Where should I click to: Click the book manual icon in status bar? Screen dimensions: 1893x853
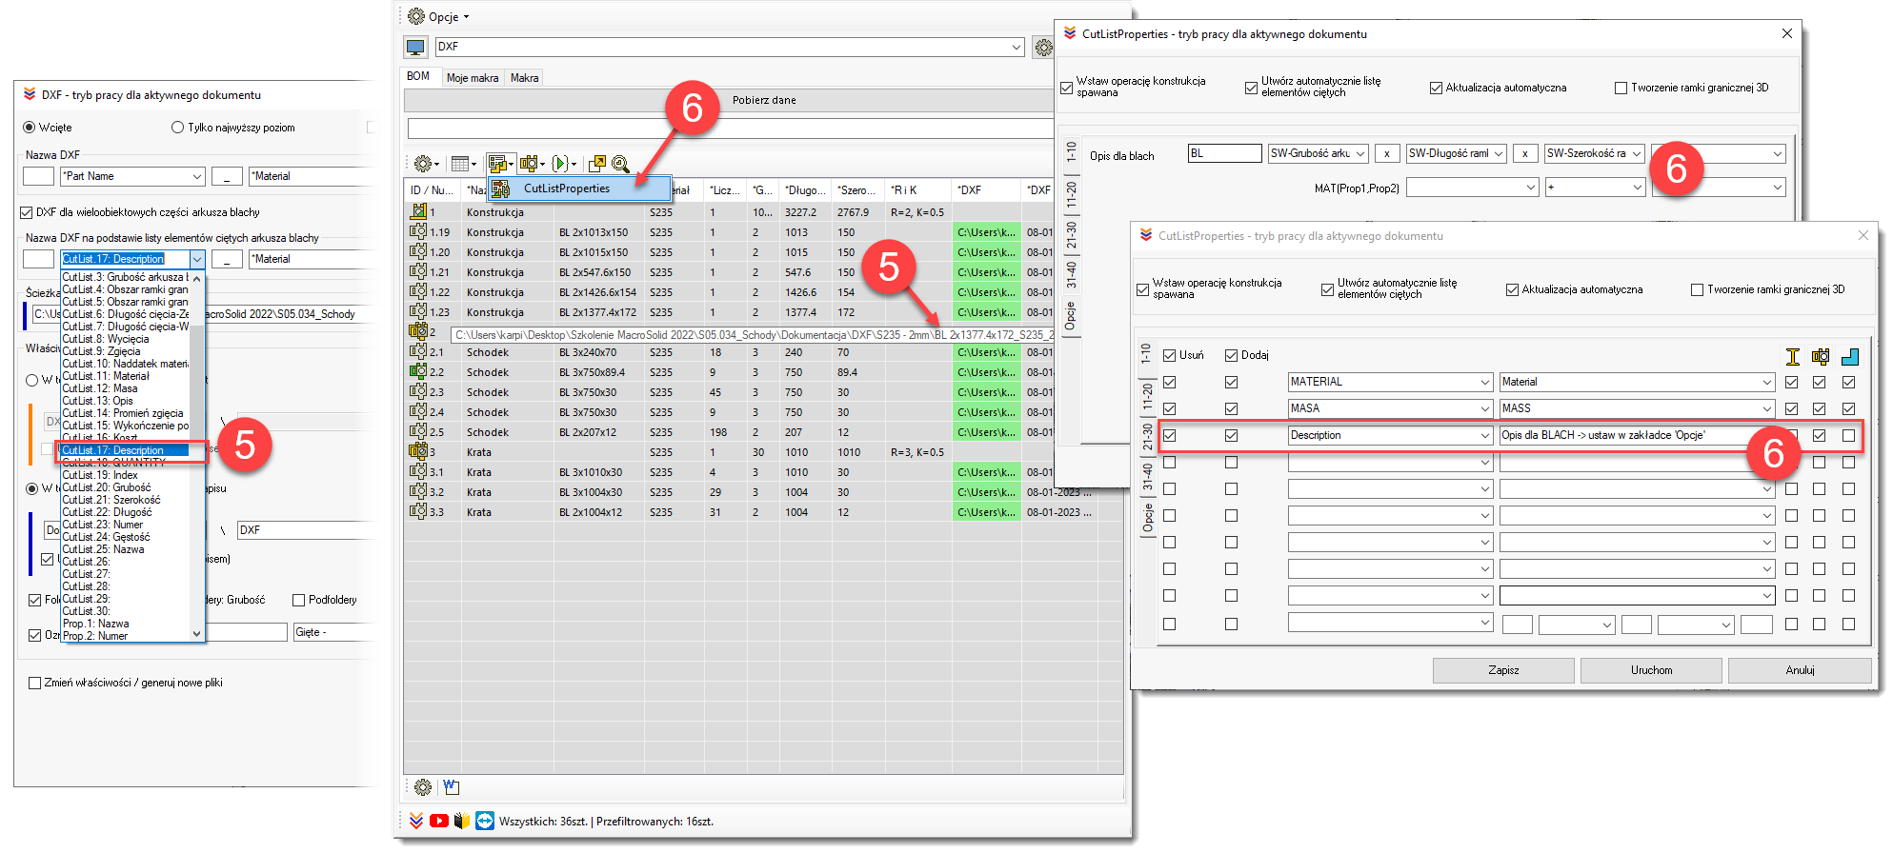click(x=462, y=821)
